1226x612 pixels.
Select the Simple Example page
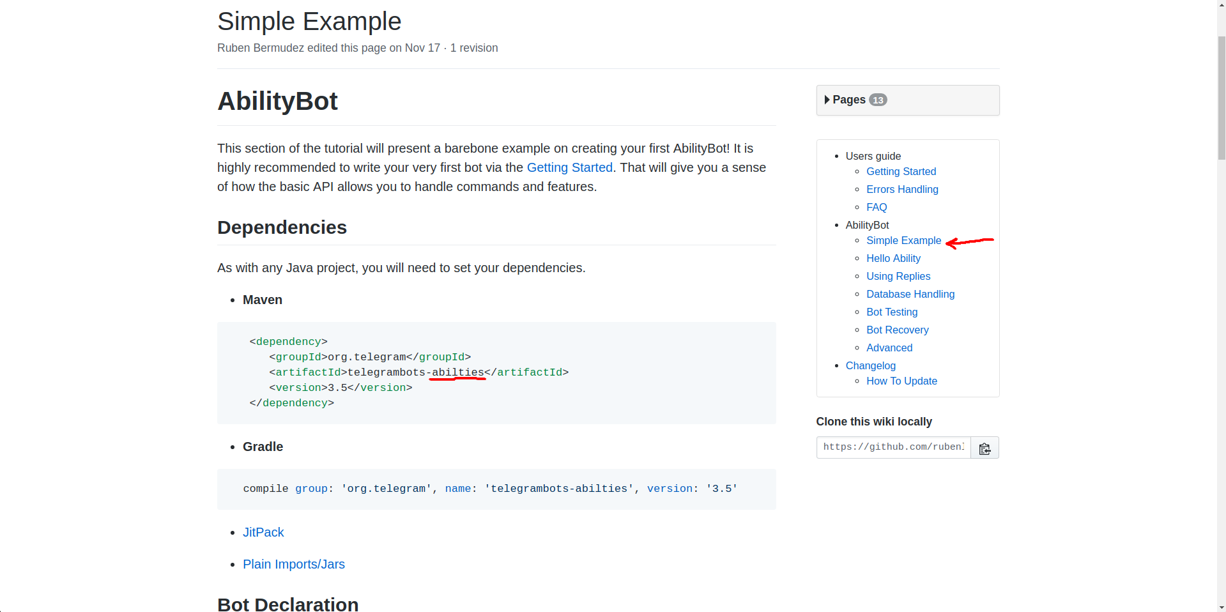[x=903, y=241]
